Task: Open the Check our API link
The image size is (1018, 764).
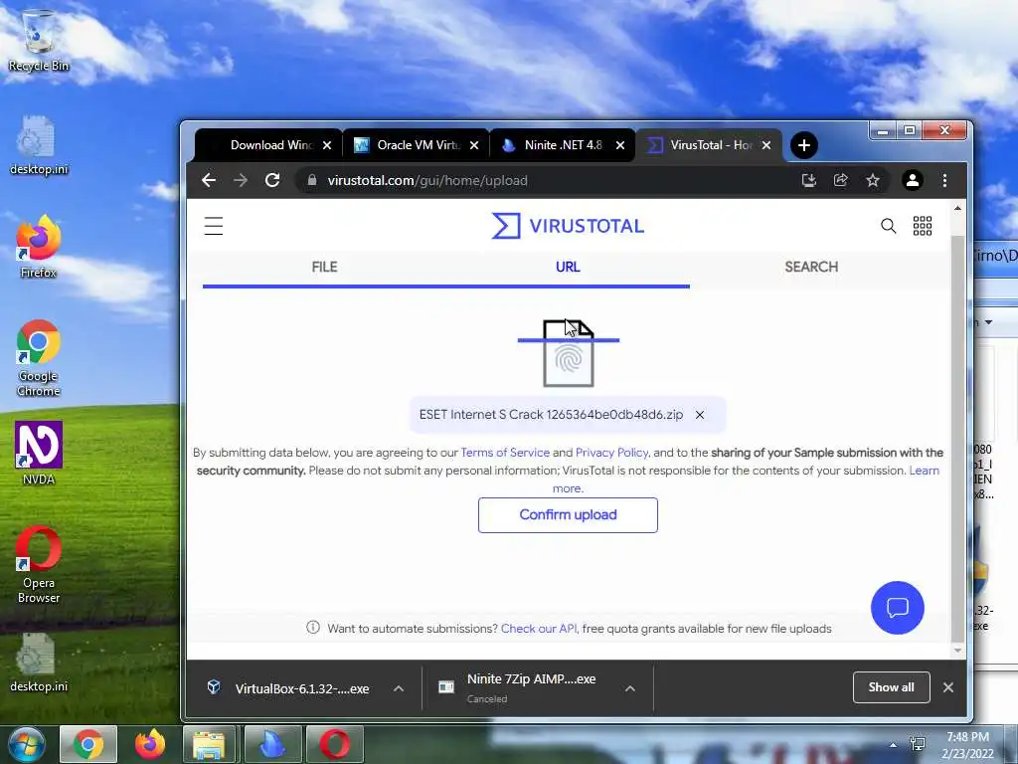Action: click(x=539, y=629)
